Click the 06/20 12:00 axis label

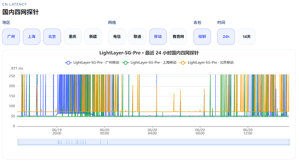pyautogui.click(x=247, y=132)
